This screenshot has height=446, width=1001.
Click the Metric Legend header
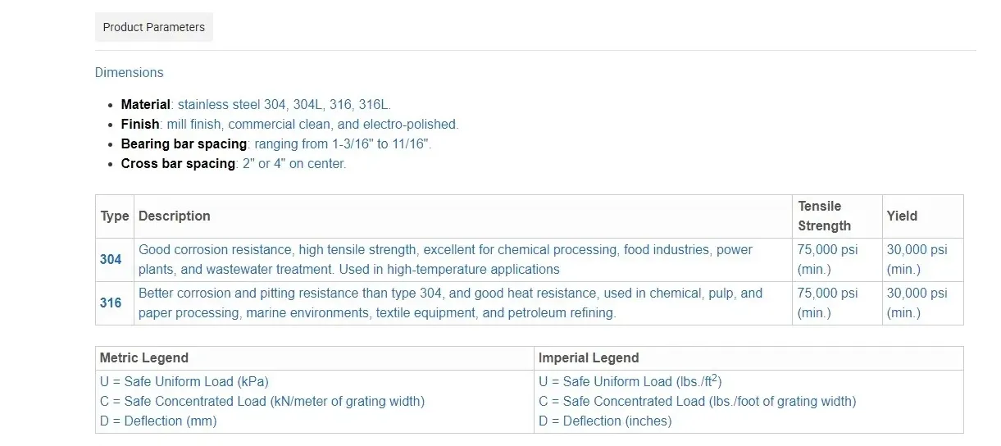(144, 358)
